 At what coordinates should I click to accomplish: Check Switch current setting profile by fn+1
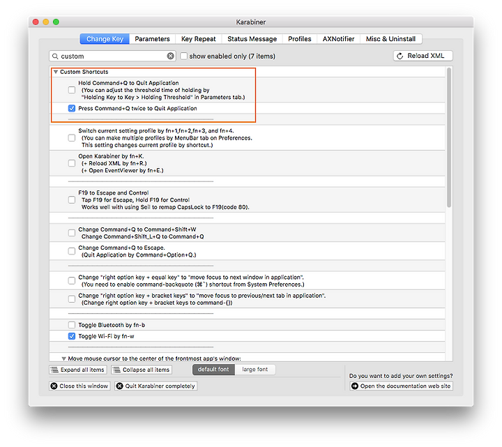[x=72, y=138]
